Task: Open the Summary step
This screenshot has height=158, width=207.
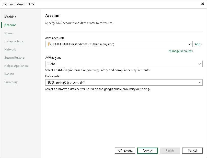Action: pos(11,82)
